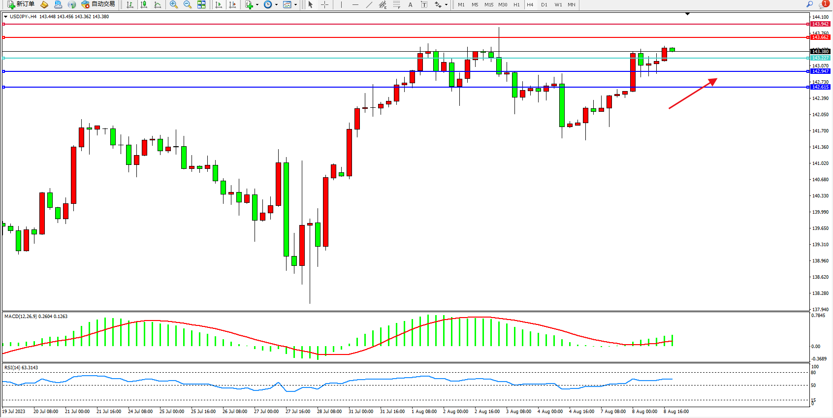The height and width of the screenshot is (418, 833).
Task: Select the Fibonacci retracement tool
Action: click(396, 4)
